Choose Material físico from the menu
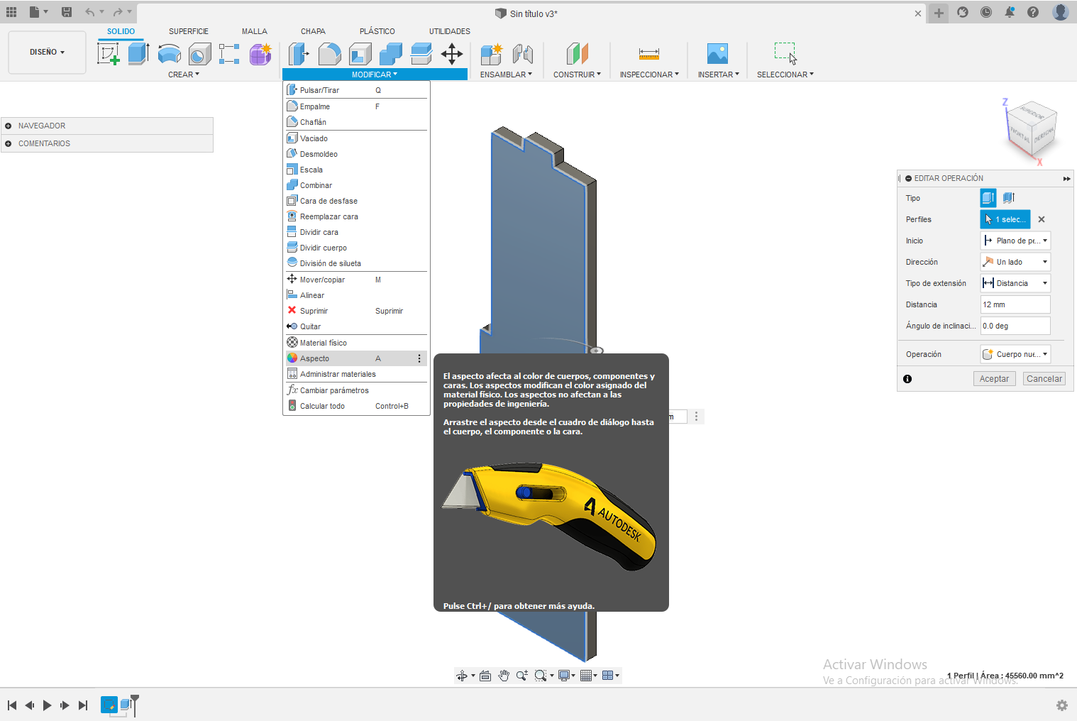 click(356, 343)
